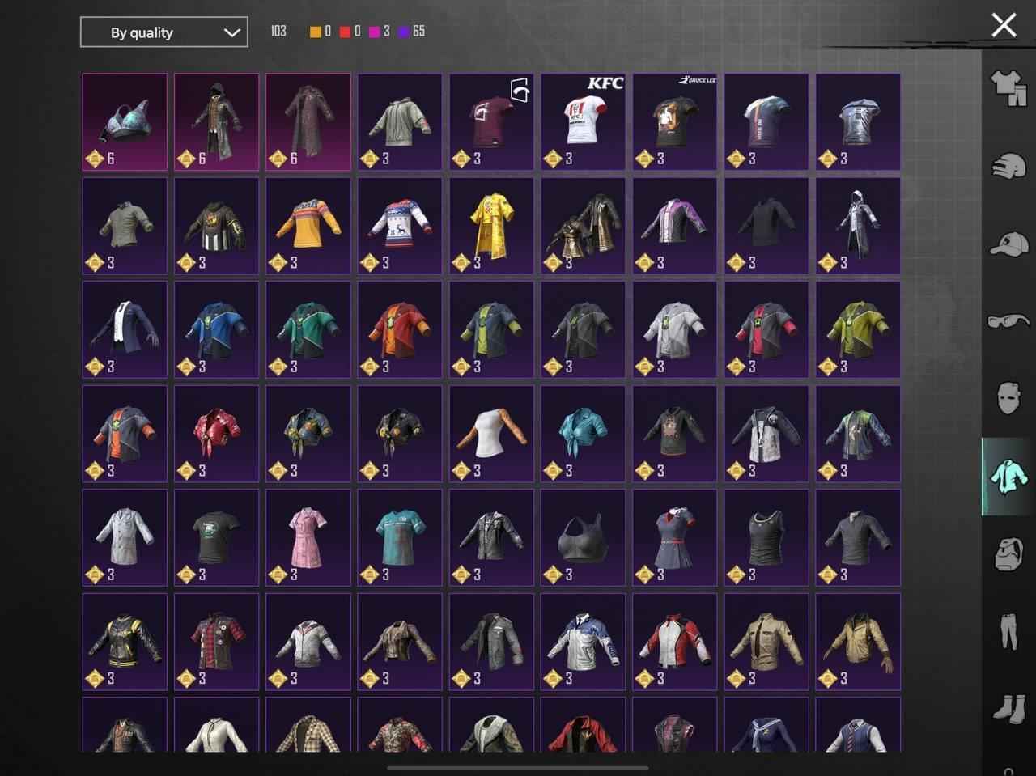Select the boots footwear category
1036x776 pixels.
tap(1008, 708)
